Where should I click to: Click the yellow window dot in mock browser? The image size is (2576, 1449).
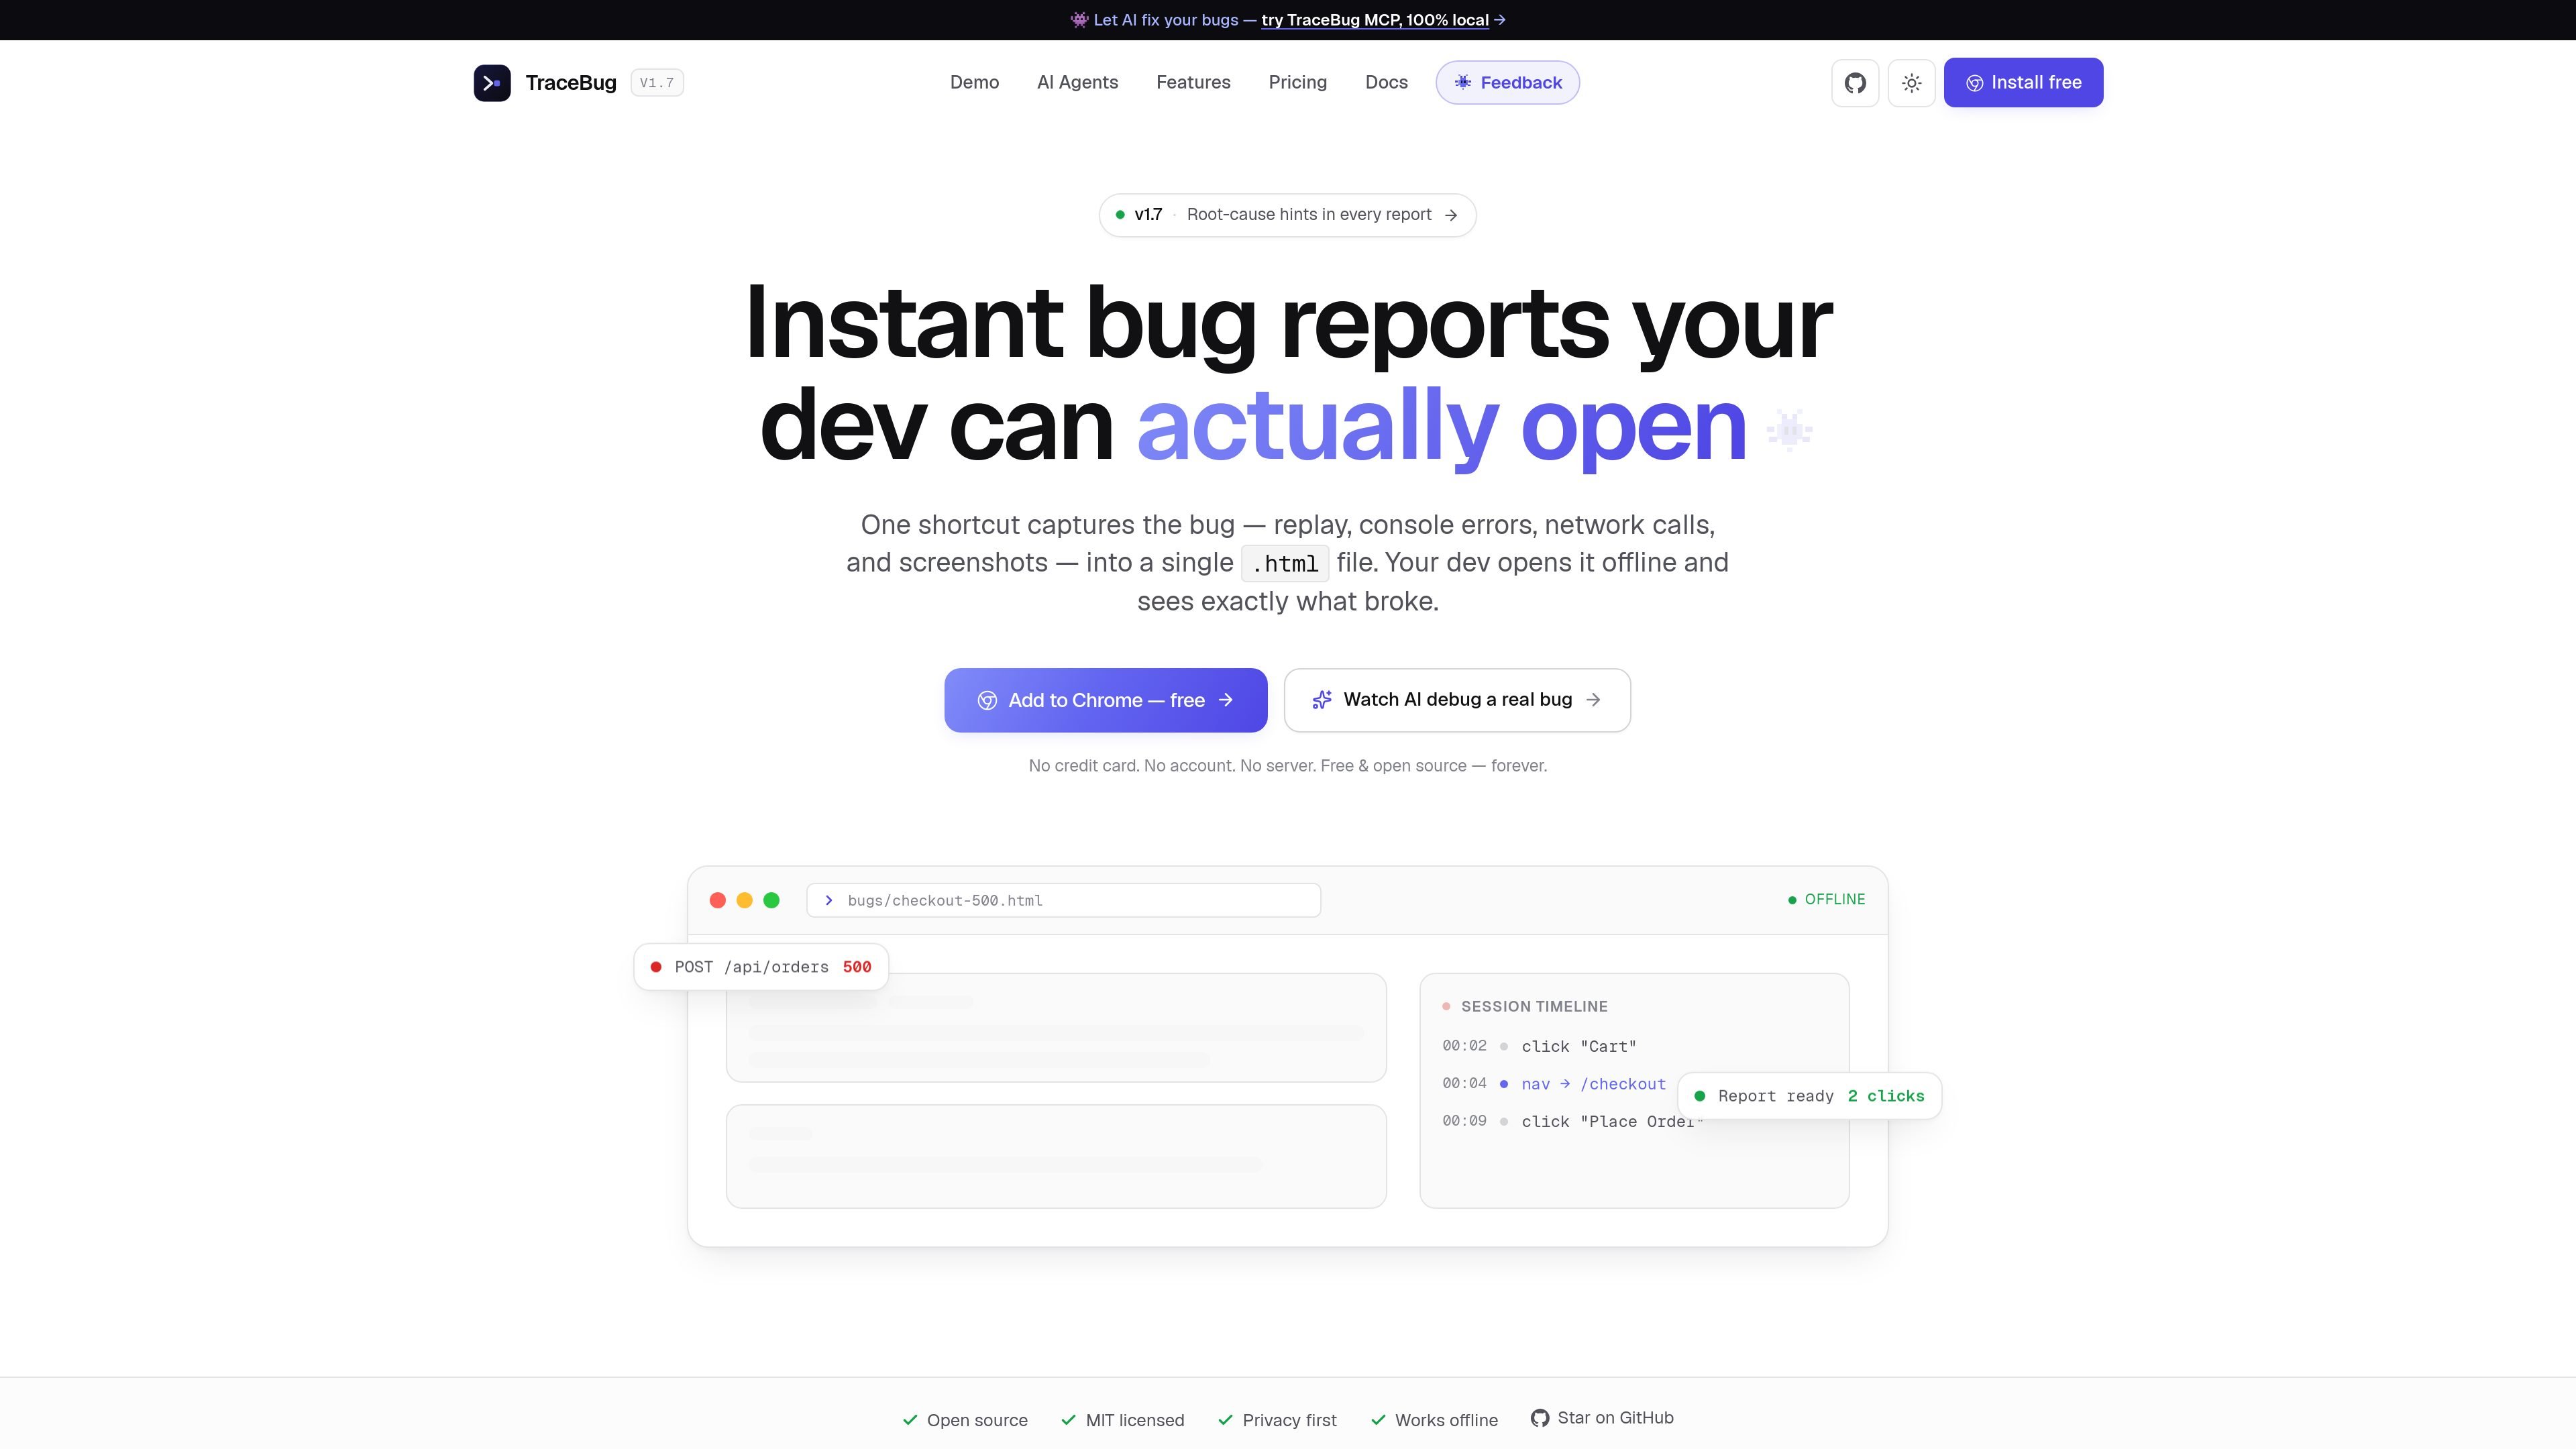coord(744,900)
